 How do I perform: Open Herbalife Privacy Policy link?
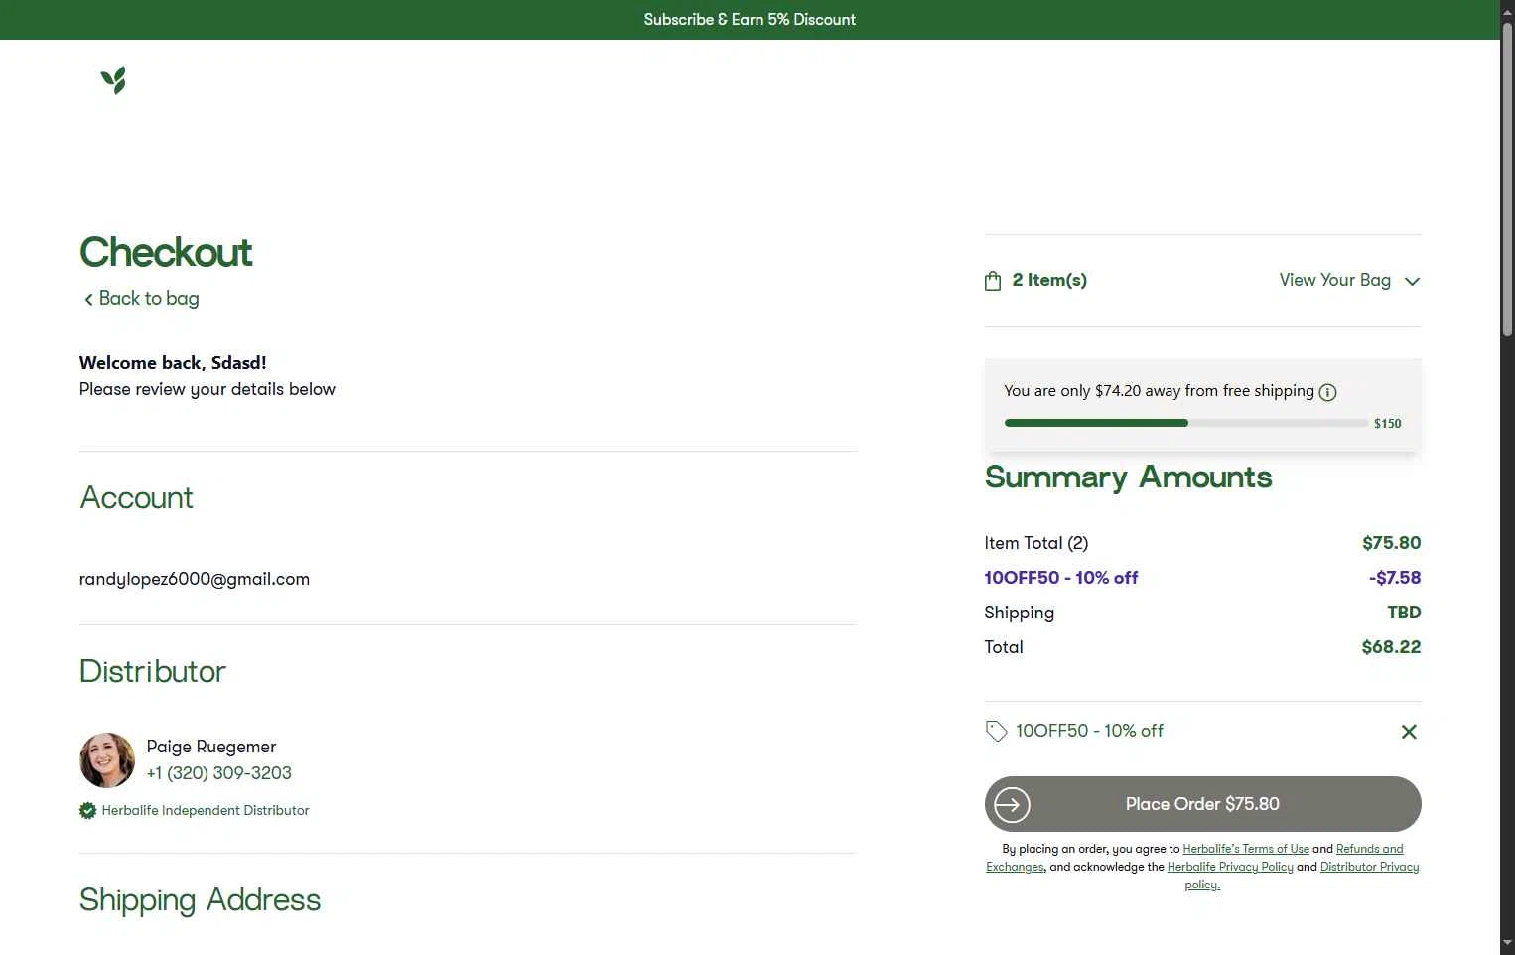(x=1230, y=867)
